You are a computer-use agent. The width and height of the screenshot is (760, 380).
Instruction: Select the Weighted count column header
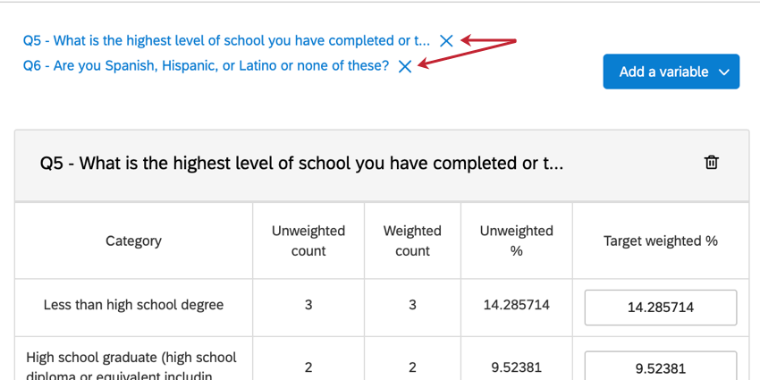[x=412, y=241]
